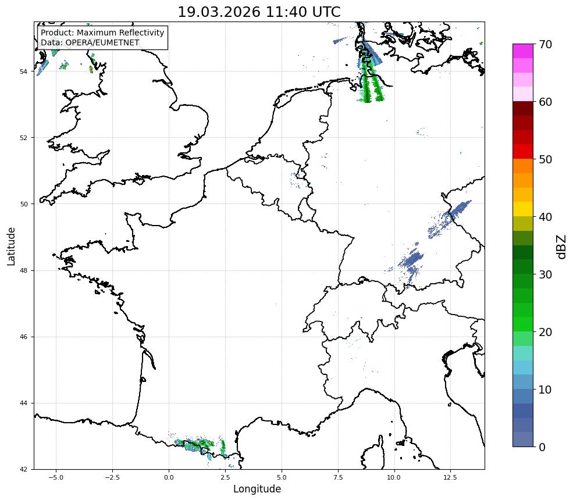Click the colorbar tick label 20
Viewport: 573px width, 500px height.
[x=545, y=332]
